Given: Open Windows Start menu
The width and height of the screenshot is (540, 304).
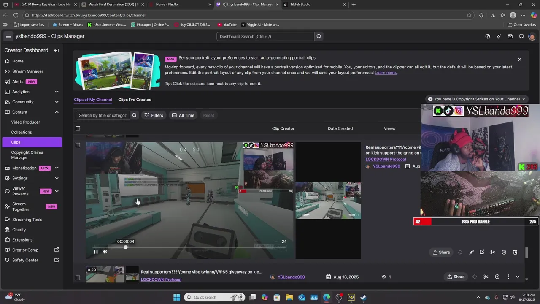Looking at the screenshot, I should click(176, 297).
